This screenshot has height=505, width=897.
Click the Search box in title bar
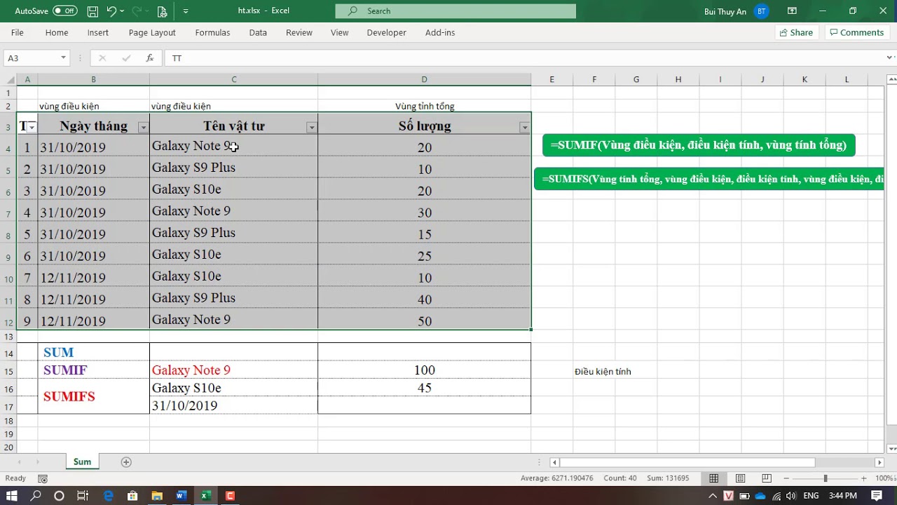(x=456, y=11)
